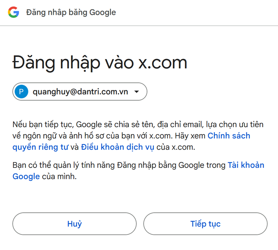Open the "Chính sách quyền riêng tư" link
Image resolution: width=278 pixels, height=250 pixels.
coord(229,136)
